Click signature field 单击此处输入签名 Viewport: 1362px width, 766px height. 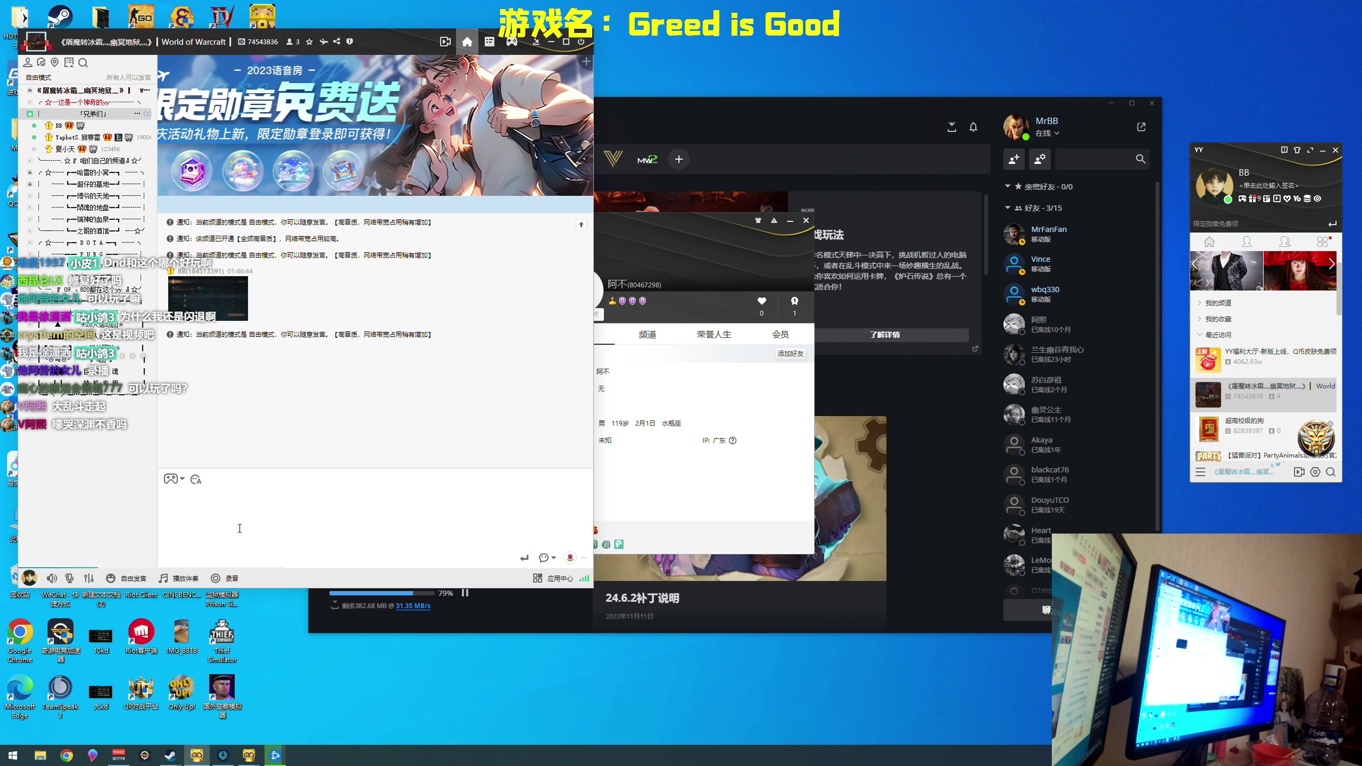point(1269,185)
